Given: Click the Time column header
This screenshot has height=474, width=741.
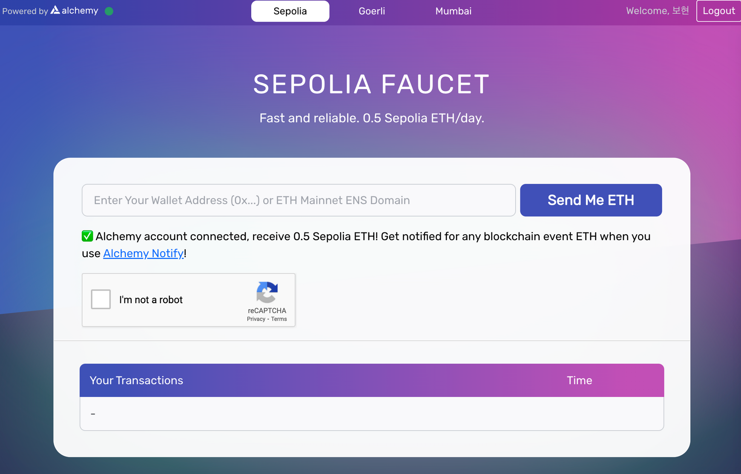Looking at the screenshot, I should [579, 380].
